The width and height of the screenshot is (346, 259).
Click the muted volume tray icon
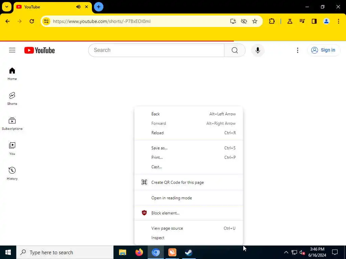point(302,252)
